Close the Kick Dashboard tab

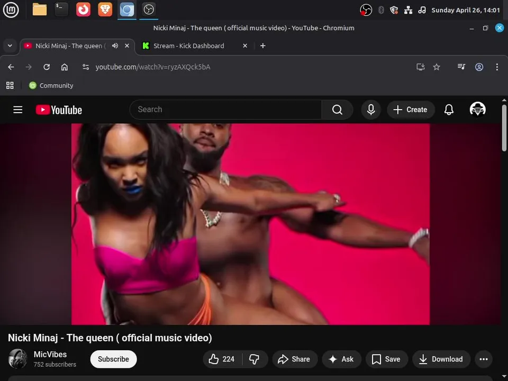(245, 46)
